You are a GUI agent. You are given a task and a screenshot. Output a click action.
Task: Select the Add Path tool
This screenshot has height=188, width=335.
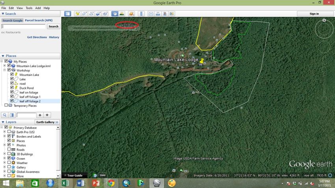pyautogui.click(x=91, y=14)
